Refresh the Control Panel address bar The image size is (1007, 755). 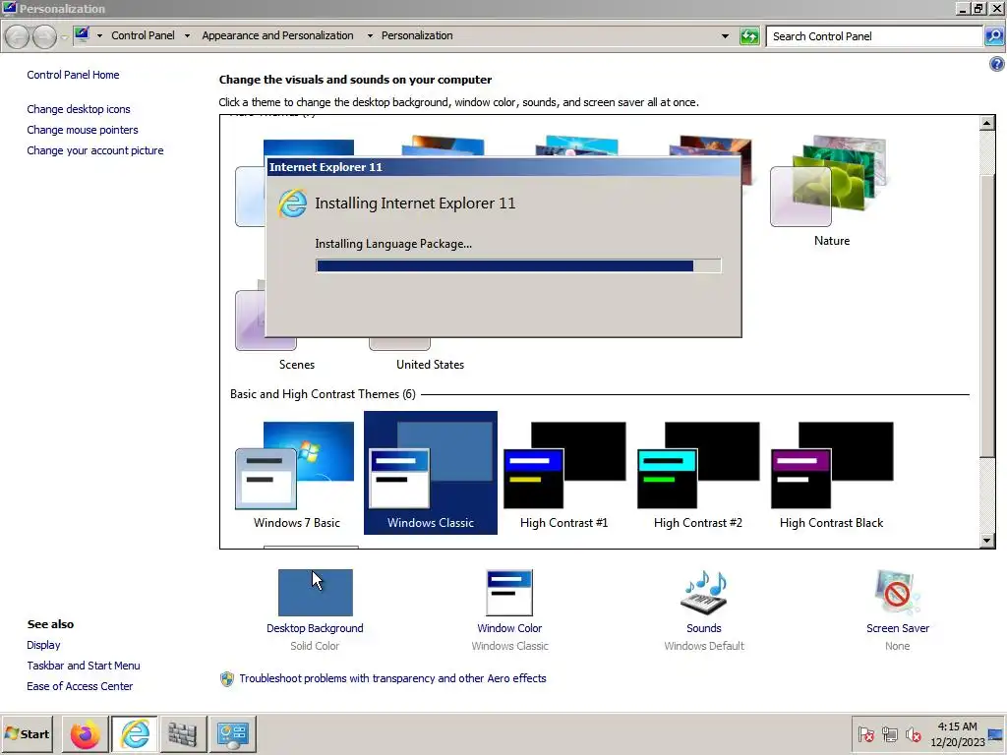(749, 36)
